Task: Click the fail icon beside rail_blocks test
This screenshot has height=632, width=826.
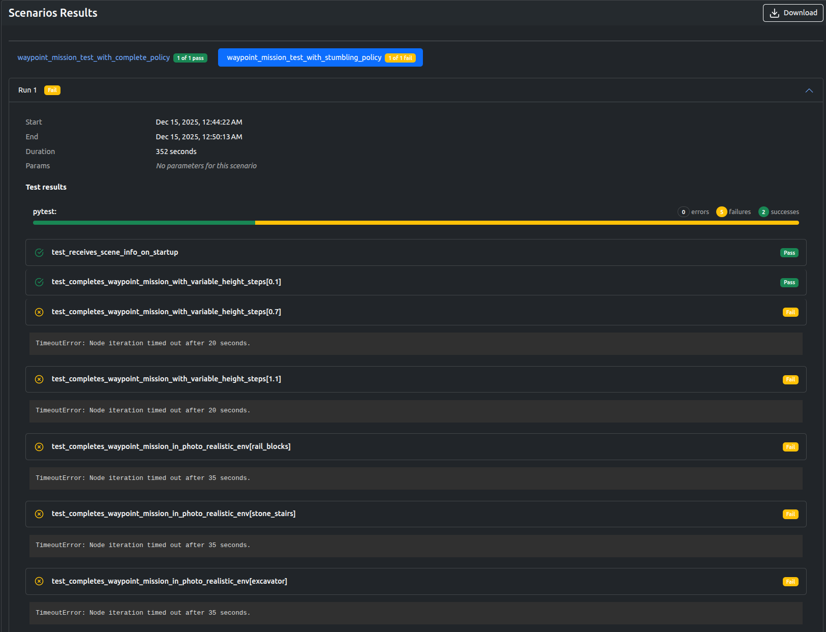Action: click(x=39, y=447)
